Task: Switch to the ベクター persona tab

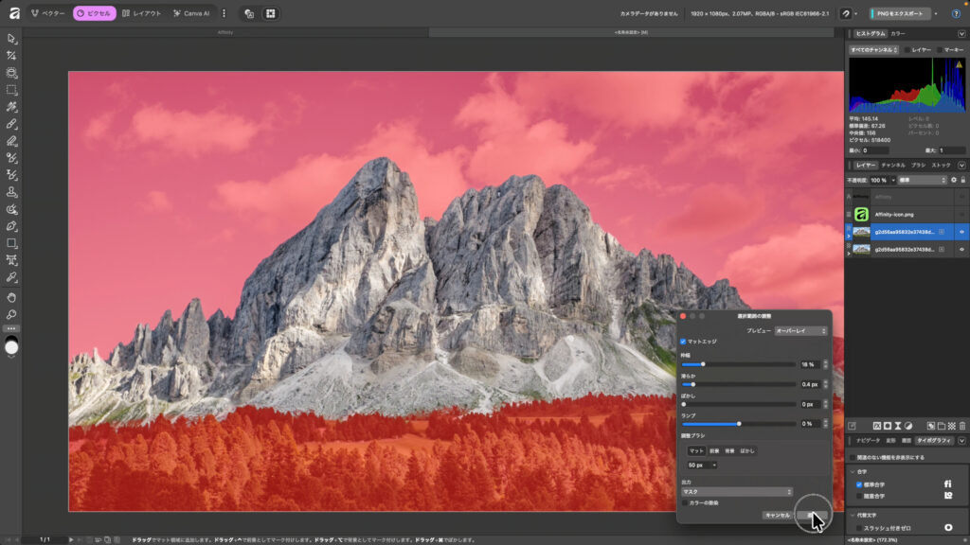Action: pyautogui.click(x=47, y=13)
